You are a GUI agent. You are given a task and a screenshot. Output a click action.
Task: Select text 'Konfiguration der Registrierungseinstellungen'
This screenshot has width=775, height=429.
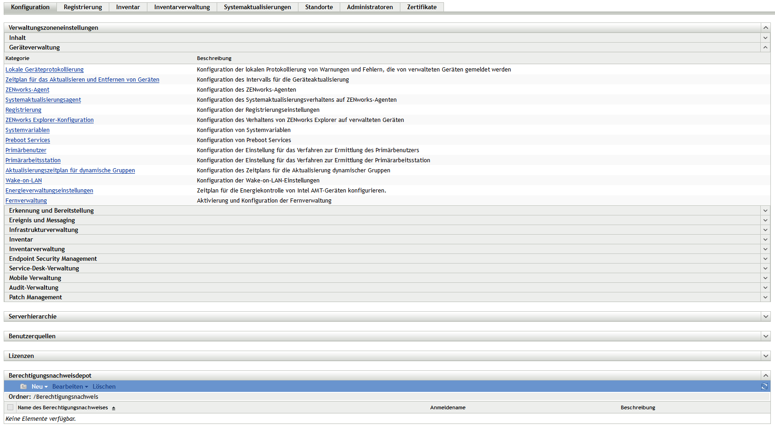[258, 110]
